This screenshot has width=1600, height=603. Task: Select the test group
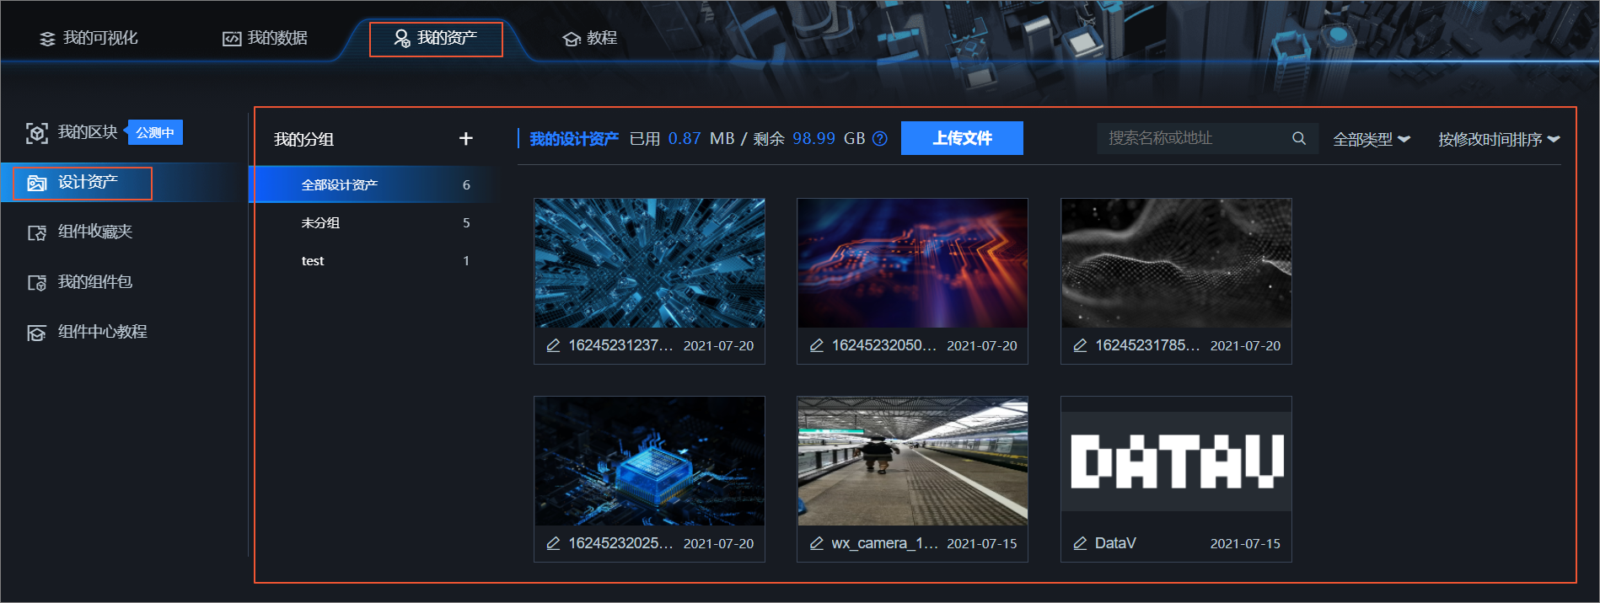point(370,260)
